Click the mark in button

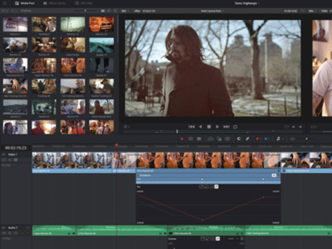[x=294, y=127]
